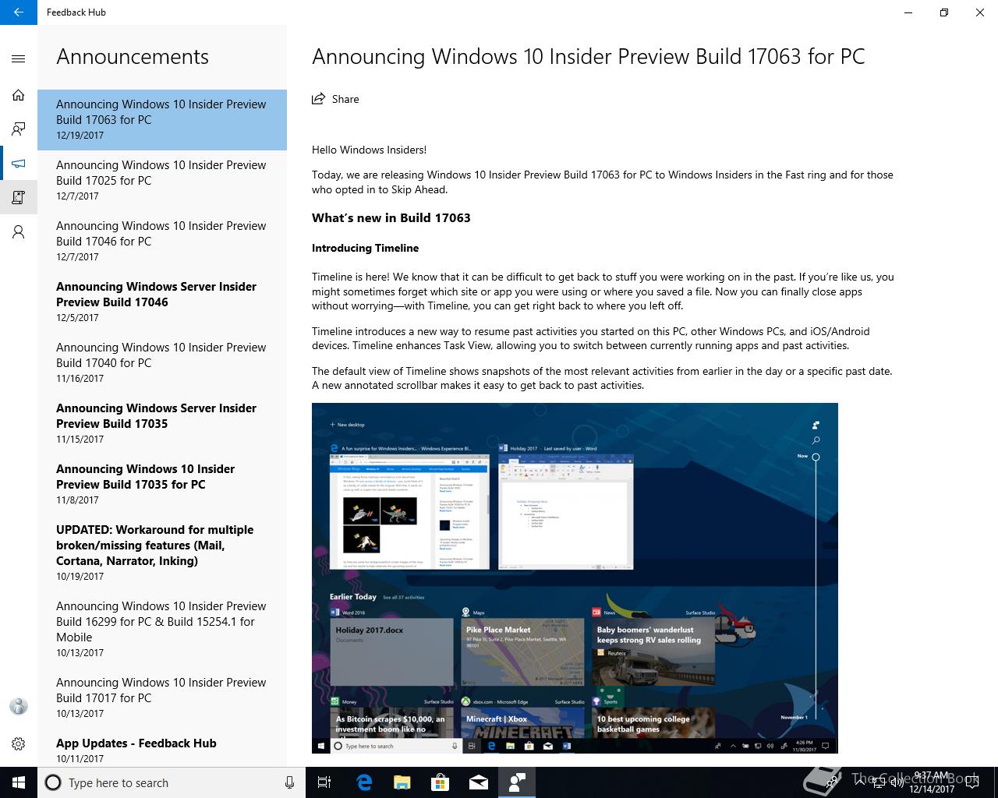Select the Announcements megaphone icon
The width and height of the screenshot is (998, 798).
(x=19, y=164)
